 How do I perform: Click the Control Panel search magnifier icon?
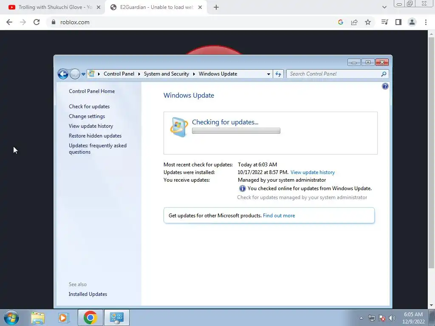pyautogui.click(x=384, y=74)
